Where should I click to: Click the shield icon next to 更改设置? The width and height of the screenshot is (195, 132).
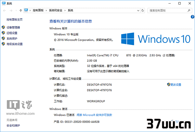point(169,85)
